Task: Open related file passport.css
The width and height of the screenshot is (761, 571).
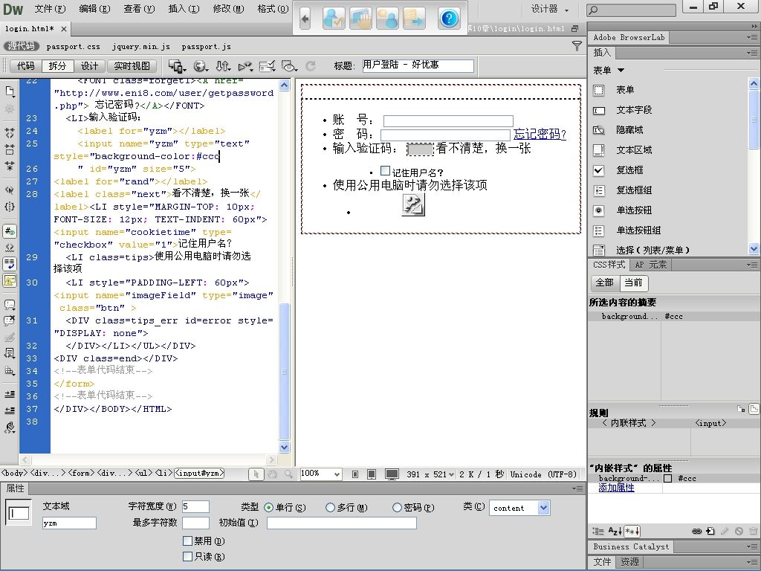Action: coord(74,47)
